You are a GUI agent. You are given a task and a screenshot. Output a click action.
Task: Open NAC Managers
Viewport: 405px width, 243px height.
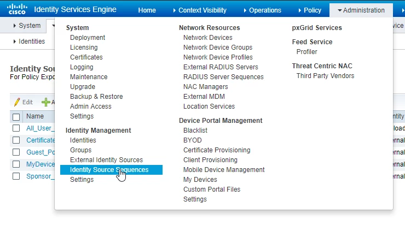206,87
